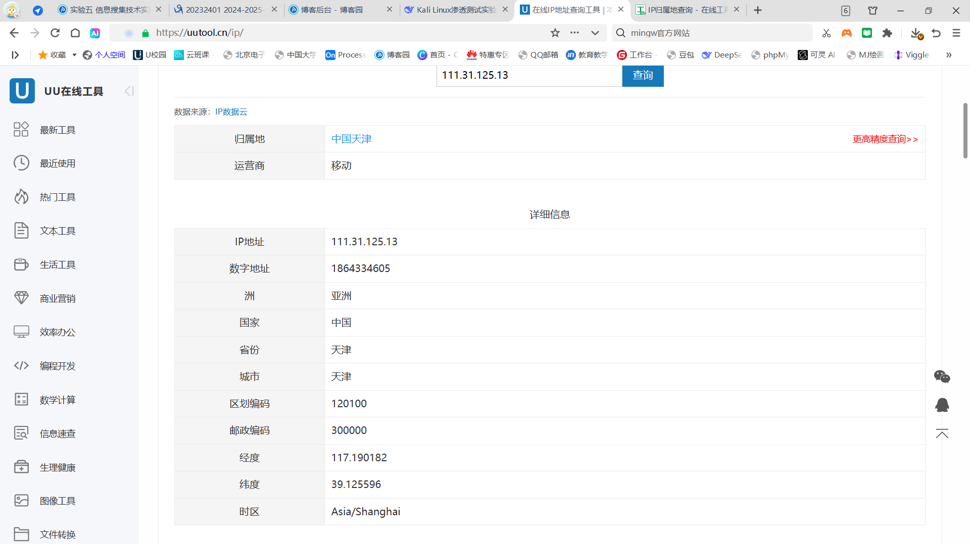
Task: Open the browser extensions puzzle icon
Action: (887, 33)
